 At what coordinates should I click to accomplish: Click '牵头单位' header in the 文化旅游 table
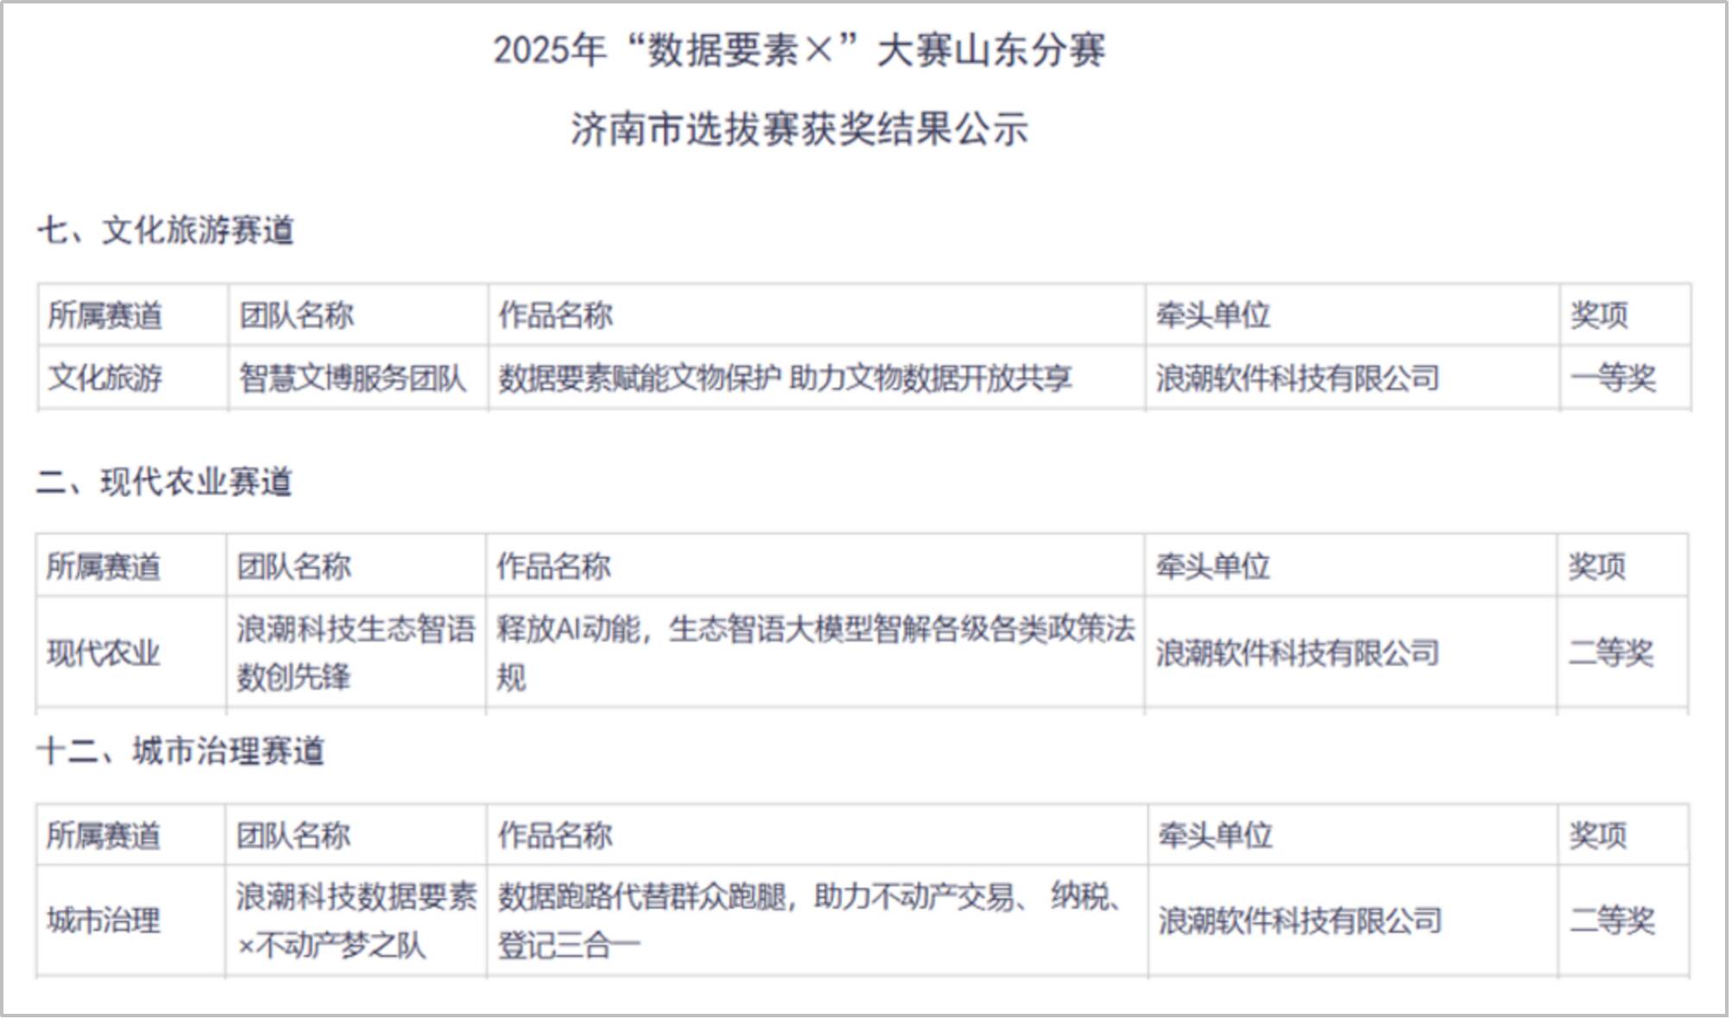1213,315
